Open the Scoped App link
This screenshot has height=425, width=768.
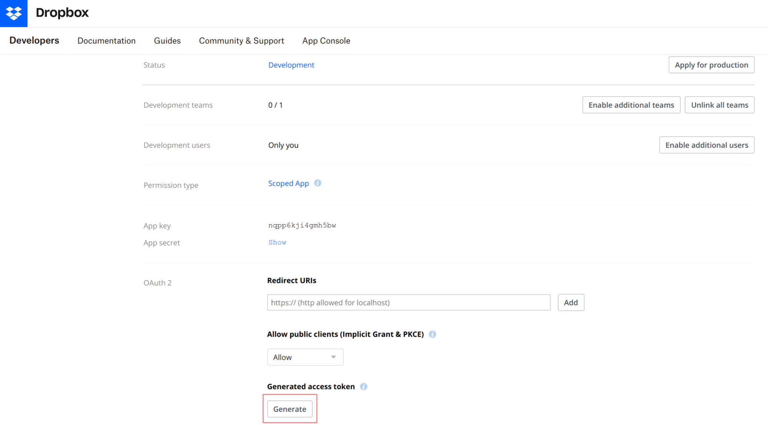pyautogui.click(x=288, y=183)
